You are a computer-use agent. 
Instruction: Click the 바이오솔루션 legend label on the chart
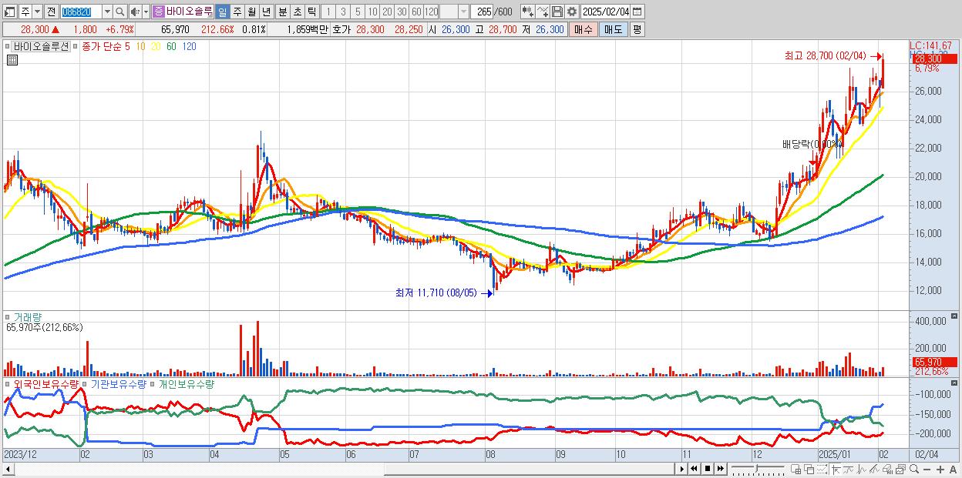tap(41, 46)
